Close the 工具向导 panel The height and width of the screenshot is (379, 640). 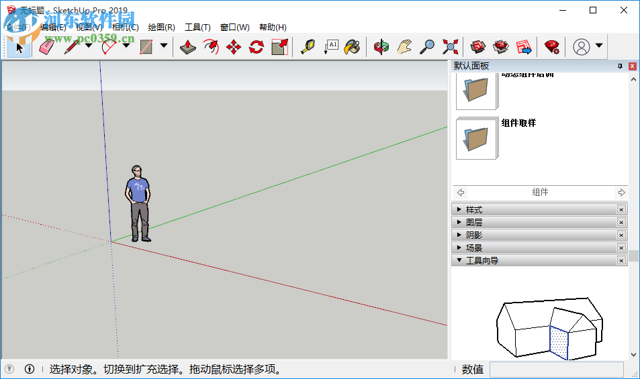621,260
